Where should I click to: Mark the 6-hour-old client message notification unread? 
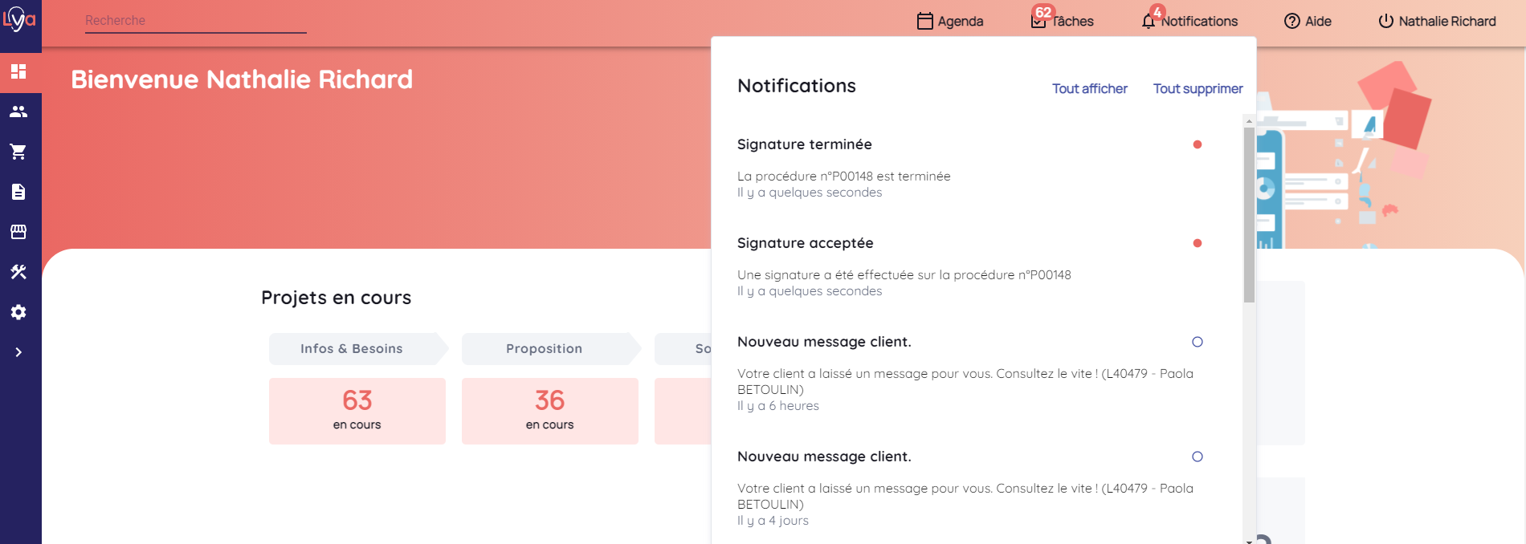1197,342
